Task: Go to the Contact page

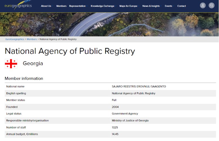Action: pos(182,6)
